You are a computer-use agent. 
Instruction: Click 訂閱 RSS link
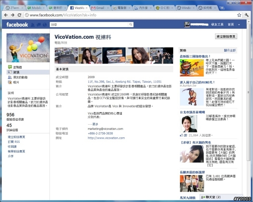tap(14, 142)
